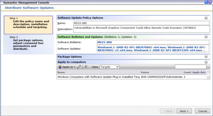This screenshot has height=116, width=213.
Task: Collapse Software Bulletins and Updates section
Action: (206, 37)
